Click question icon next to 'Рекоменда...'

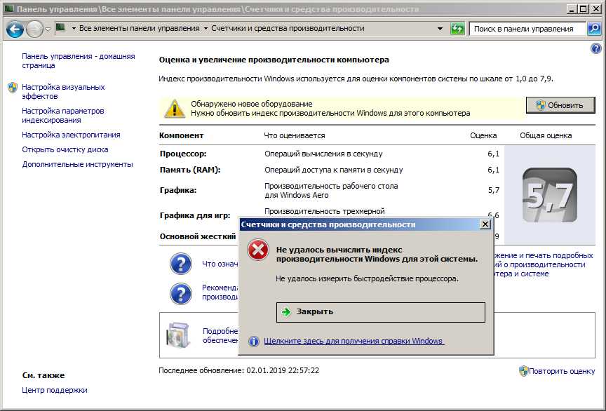(x=180, y=294)
